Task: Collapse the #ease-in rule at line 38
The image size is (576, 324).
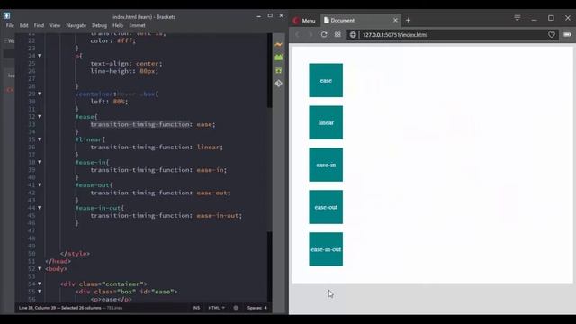Action: 40,162
